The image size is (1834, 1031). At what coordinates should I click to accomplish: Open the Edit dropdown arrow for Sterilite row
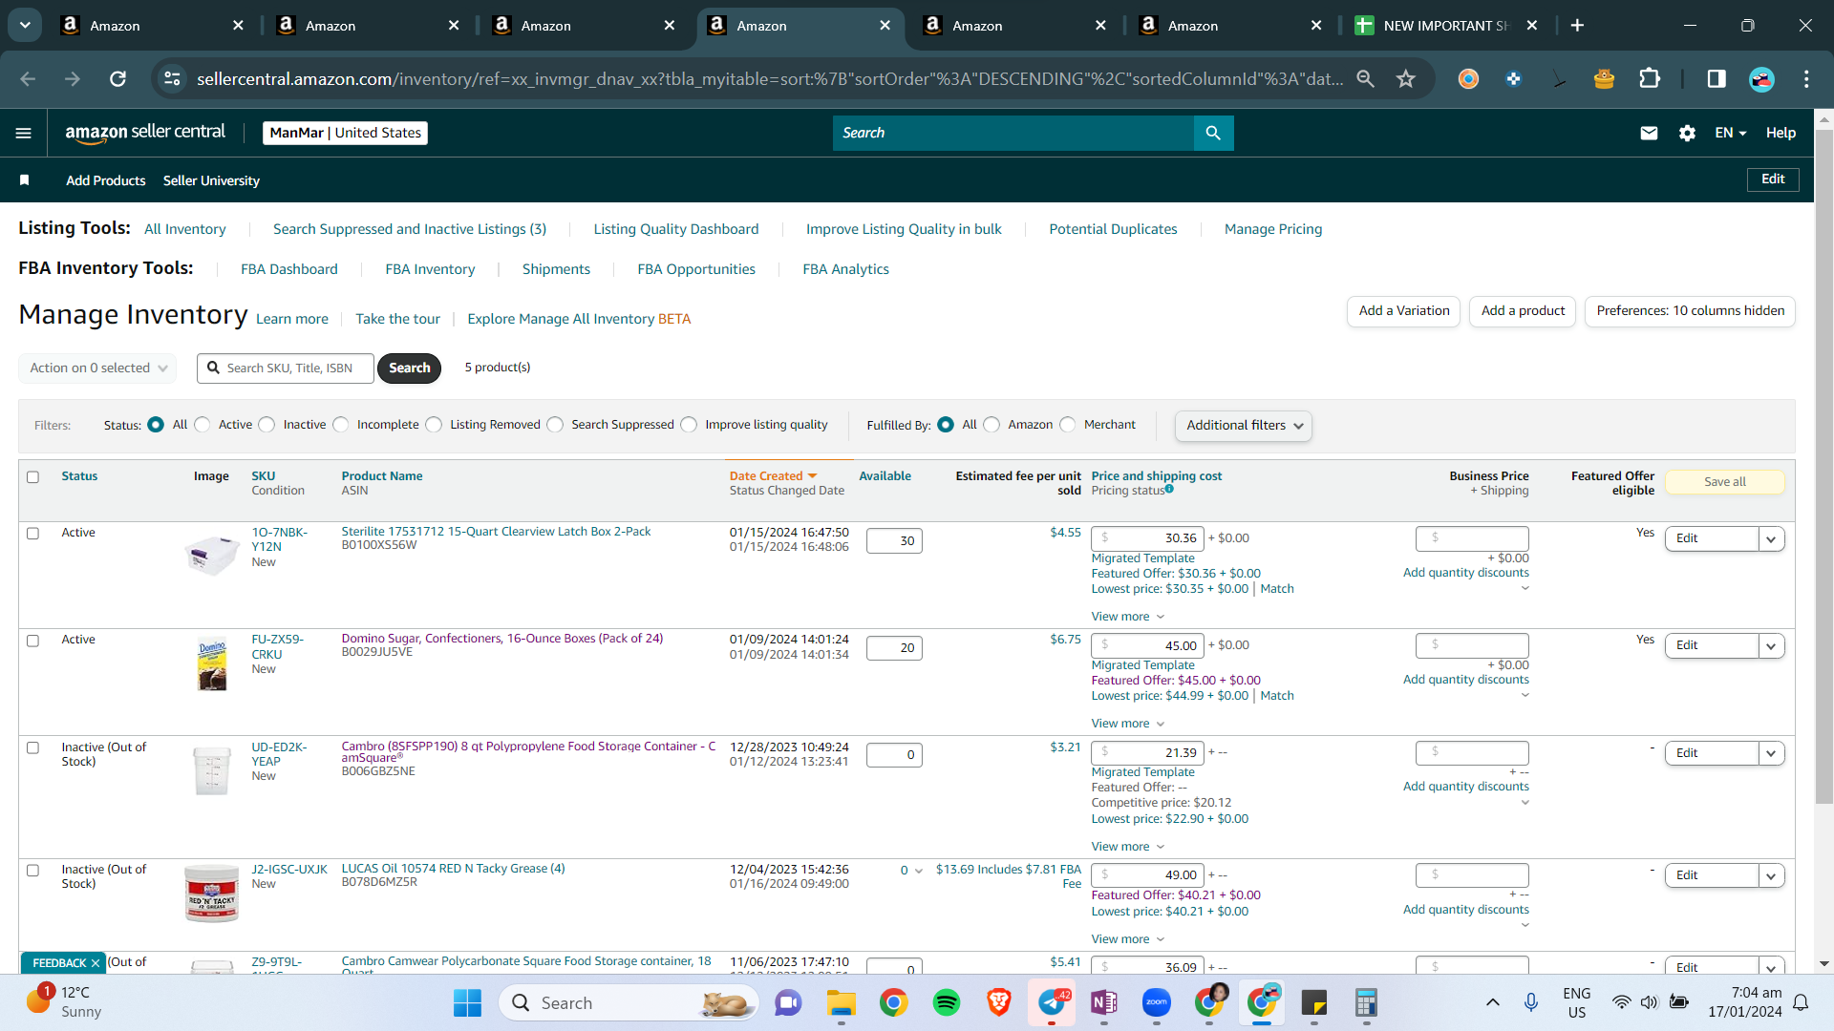1771,539
